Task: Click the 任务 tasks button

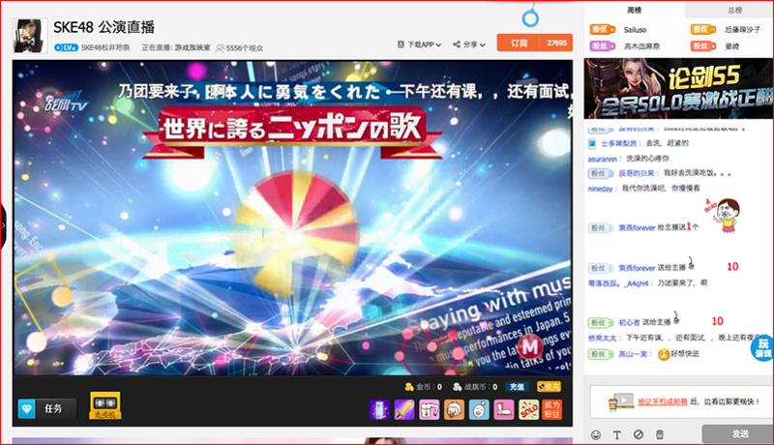Action: (x=53, y=408)
